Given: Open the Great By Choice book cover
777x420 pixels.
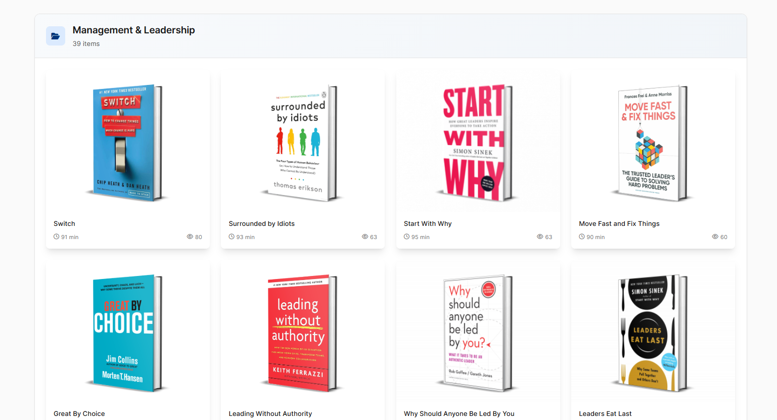Looking at the screenshot, I should point(127,334).
